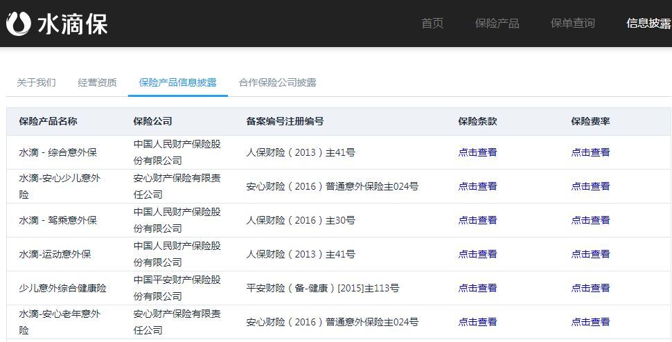This screenshot has height=342, width=672.
Task: Select product name 水滴-运动意外保
Action: [x=55, y=254]
